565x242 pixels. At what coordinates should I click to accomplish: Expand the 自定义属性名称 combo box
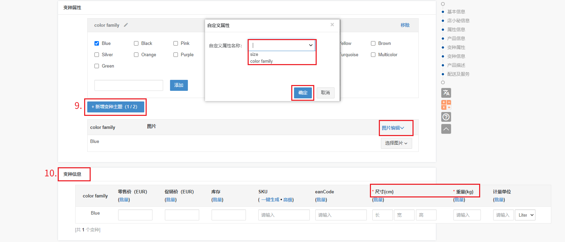[x=310, y=45]
